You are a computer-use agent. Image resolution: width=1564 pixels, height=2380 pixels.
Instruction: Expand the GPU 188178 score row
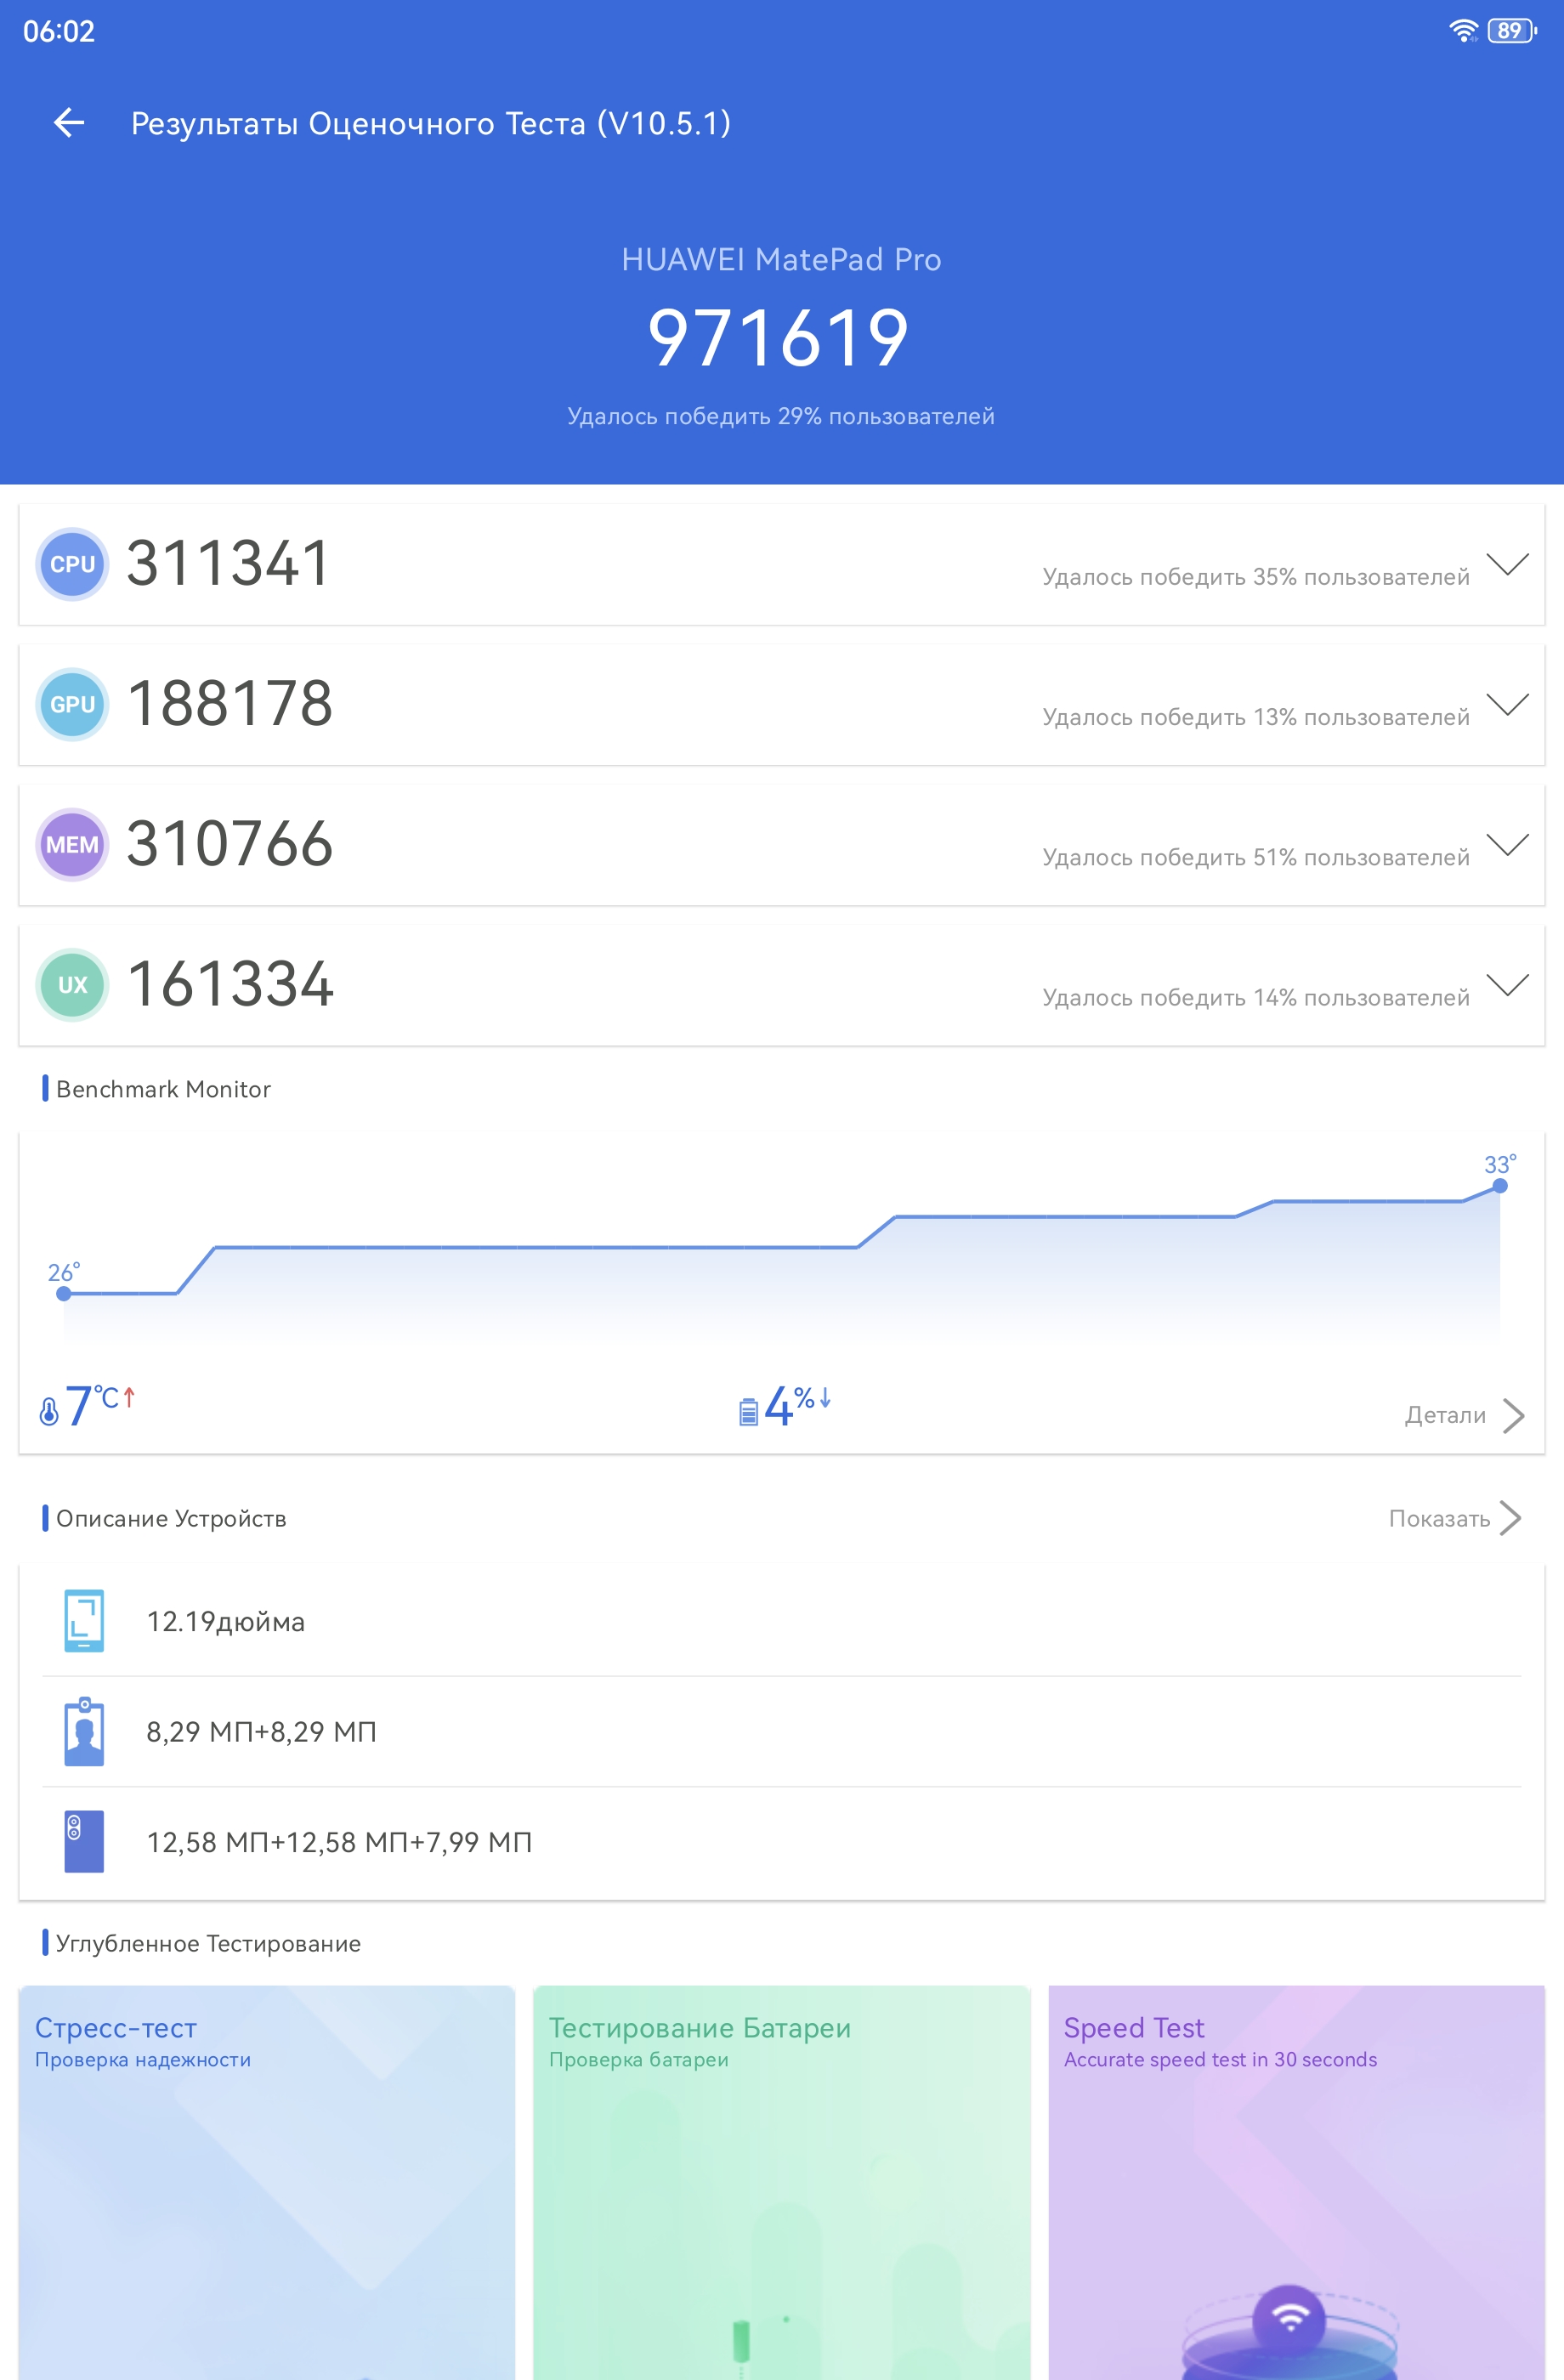click(1507, 704)
